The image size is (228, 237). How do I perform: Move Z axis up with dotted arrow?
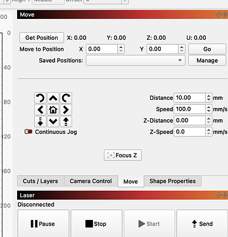pos(66,121)
